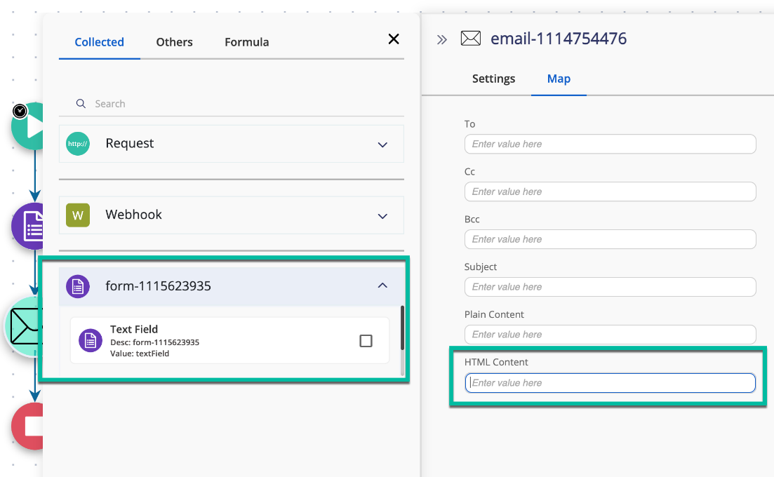The height and width of the screenshot is (477, 774).
Task: Click the red node at the canvas bottom
Action: 29,426
